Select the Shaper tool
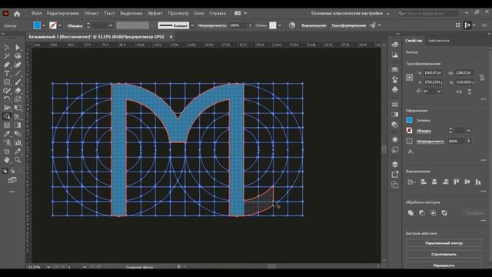Screen dimensions: 492x277 point(7,91)
